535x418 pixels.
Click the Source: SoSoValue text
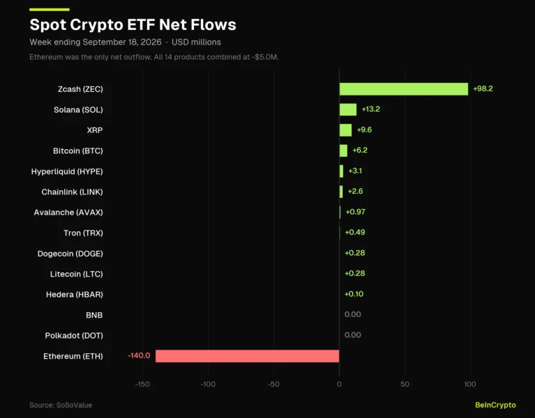point(61,405)
